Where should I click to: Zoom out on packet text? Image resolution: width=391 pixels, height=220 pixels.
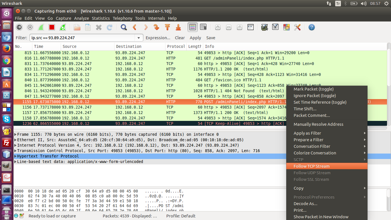click(x=229, y=27)
